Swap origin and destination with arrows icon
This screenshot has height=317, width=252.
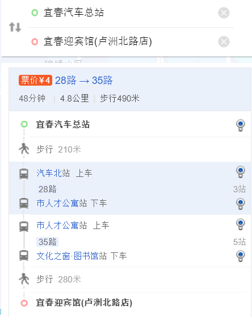tap(15, 27)
